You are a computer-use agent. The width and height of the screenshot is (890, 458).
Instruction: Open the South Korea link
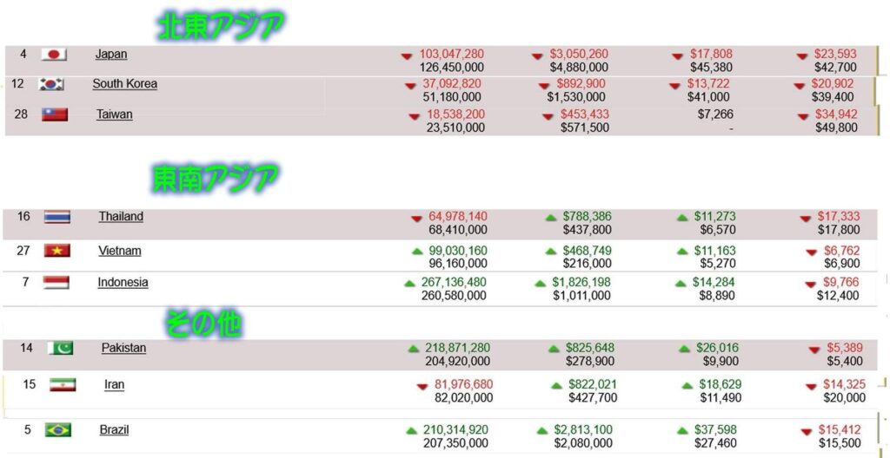click(125, 84)
